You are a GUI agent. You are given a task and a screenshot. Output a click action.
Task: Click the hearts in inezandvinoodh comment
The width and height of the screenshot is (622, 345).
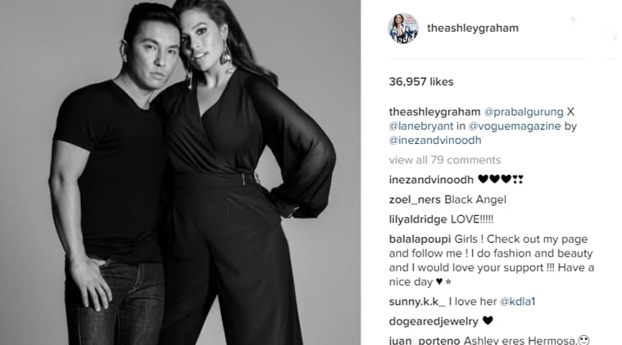pos(501,179)
